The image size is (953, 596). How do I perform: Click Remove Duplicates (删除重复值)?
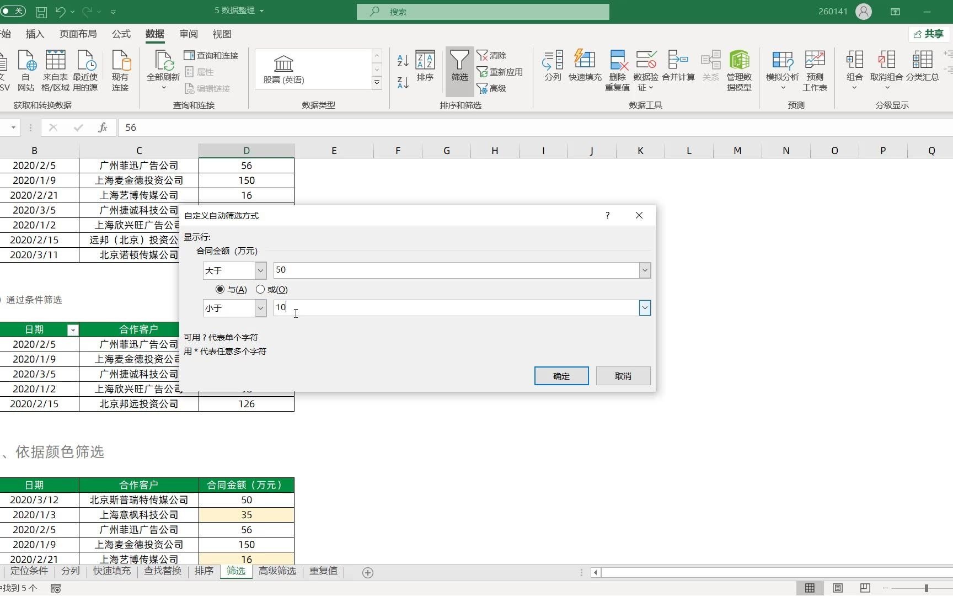(x=617, y=71)
